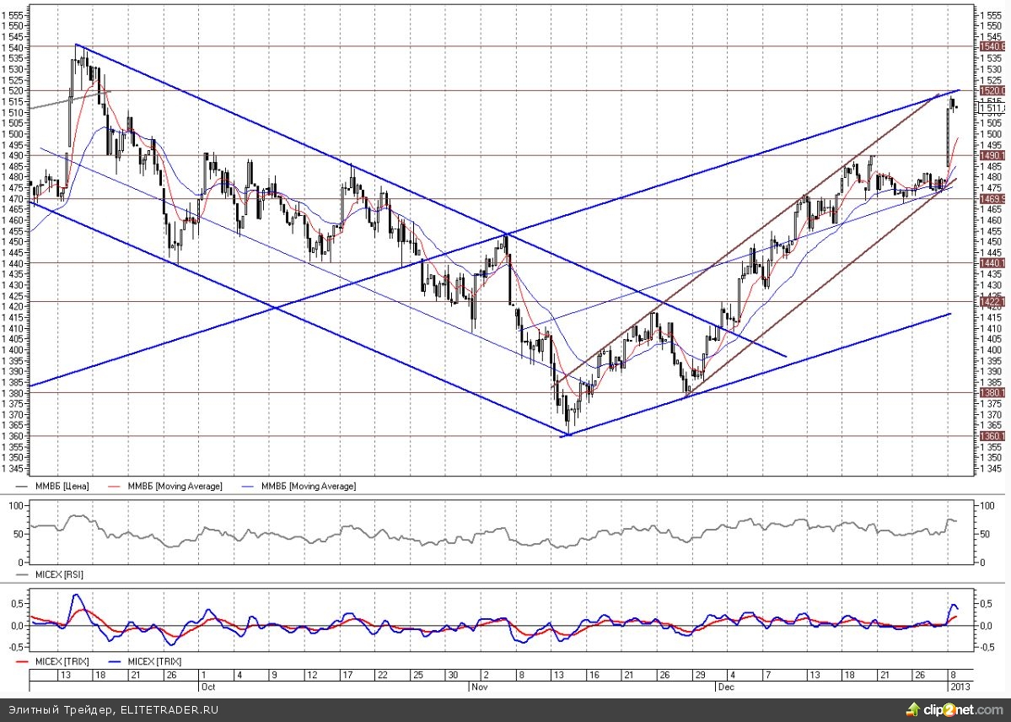This screenshot has height=722, width=1011.
Task: Click the clip2net upload arrow icon
Action: [x=912, y=709]
